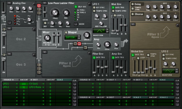Click the lower right-arrow routing button near Amp
The width and height of the screenshot is (182, 109).
(x=85, y=48)
